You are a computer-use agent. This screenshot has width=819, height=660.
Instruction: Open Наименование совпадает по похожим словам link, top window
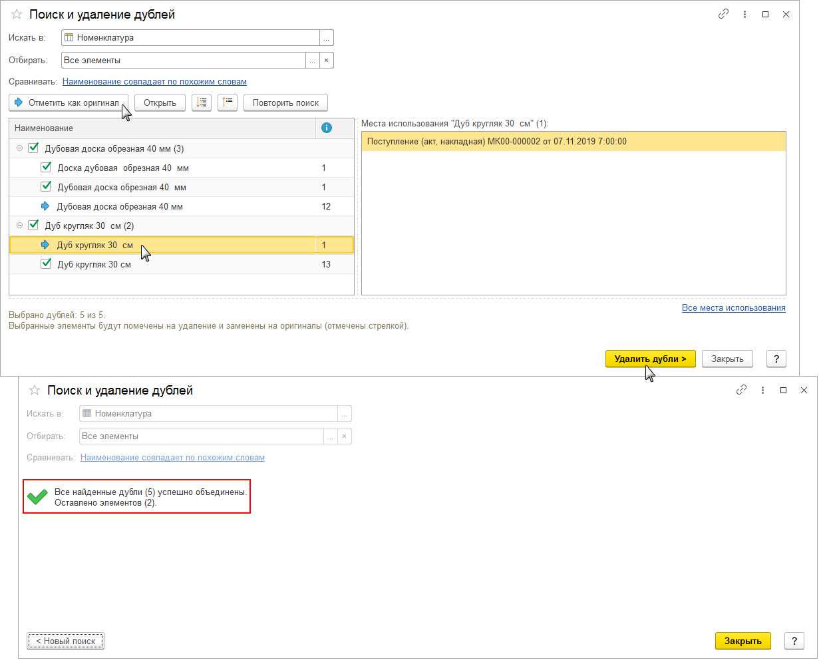tap(154, 82)
